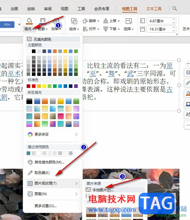190x220 pixels.
Task: Select the standard purple color swatch
Action: pos(76,86)
